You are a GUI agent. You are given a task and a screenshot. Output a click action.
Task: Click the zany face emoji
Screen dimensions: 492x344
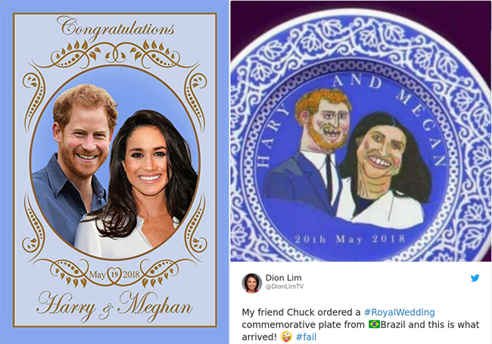pyautogui.click(x=286, y=336)
